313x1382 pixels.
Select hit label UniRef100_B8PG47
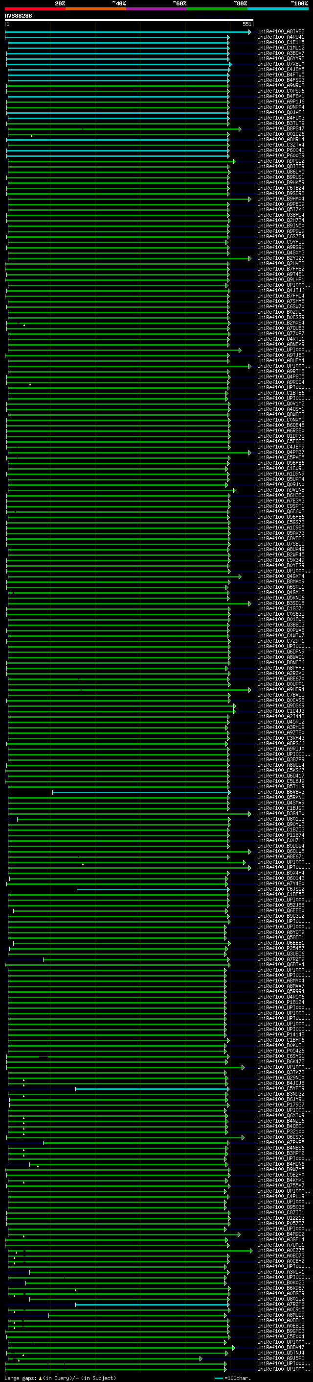click(x=281, y=129)
